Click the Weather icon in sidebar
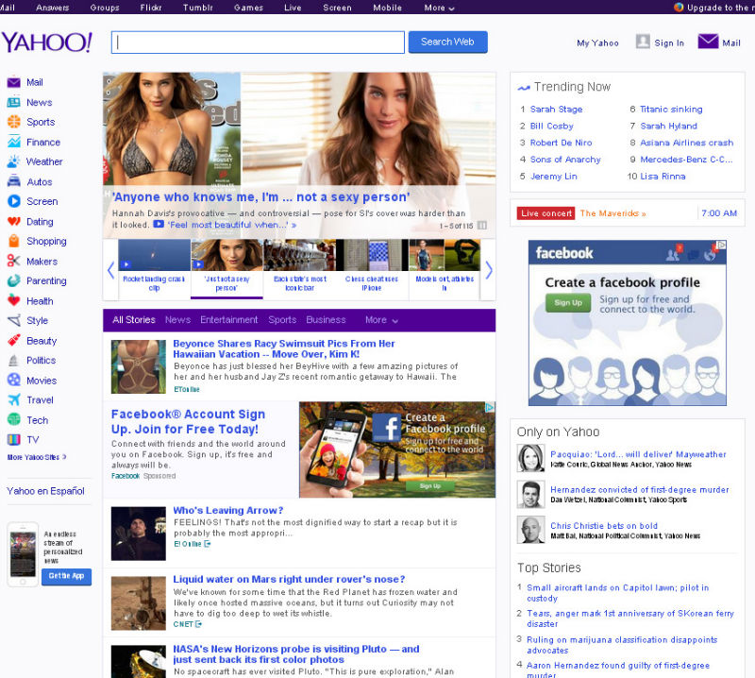755x678 pixels. click(14, 161)
